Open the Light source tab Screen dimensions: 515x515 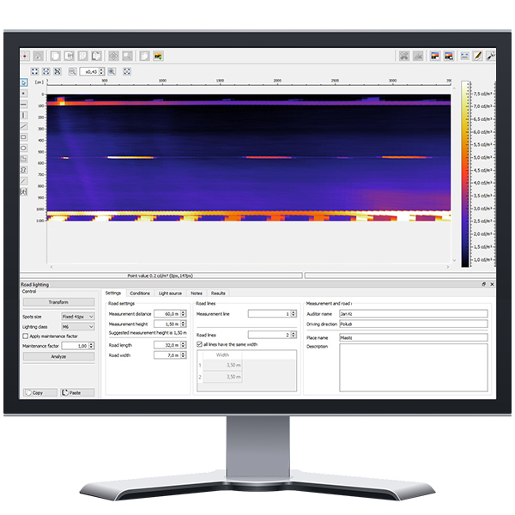[169, 294]
